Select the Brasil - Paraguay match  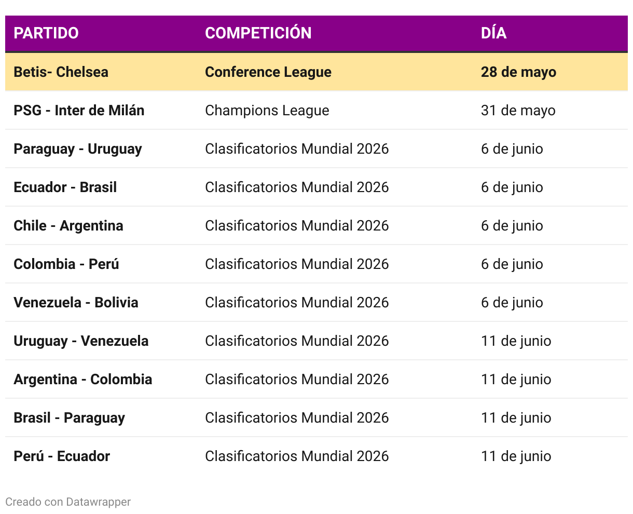[x=69, y=418]
